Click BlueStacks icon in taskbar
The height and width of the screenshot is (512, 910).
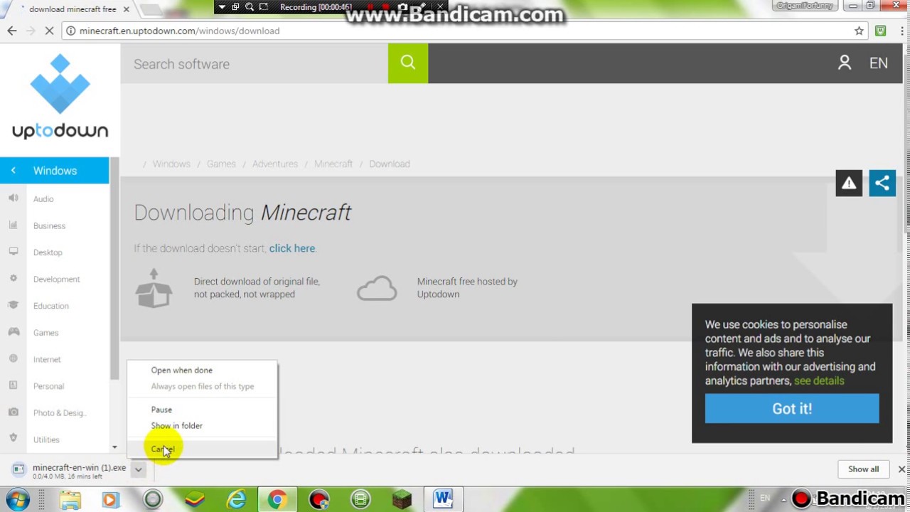point(195,499)
